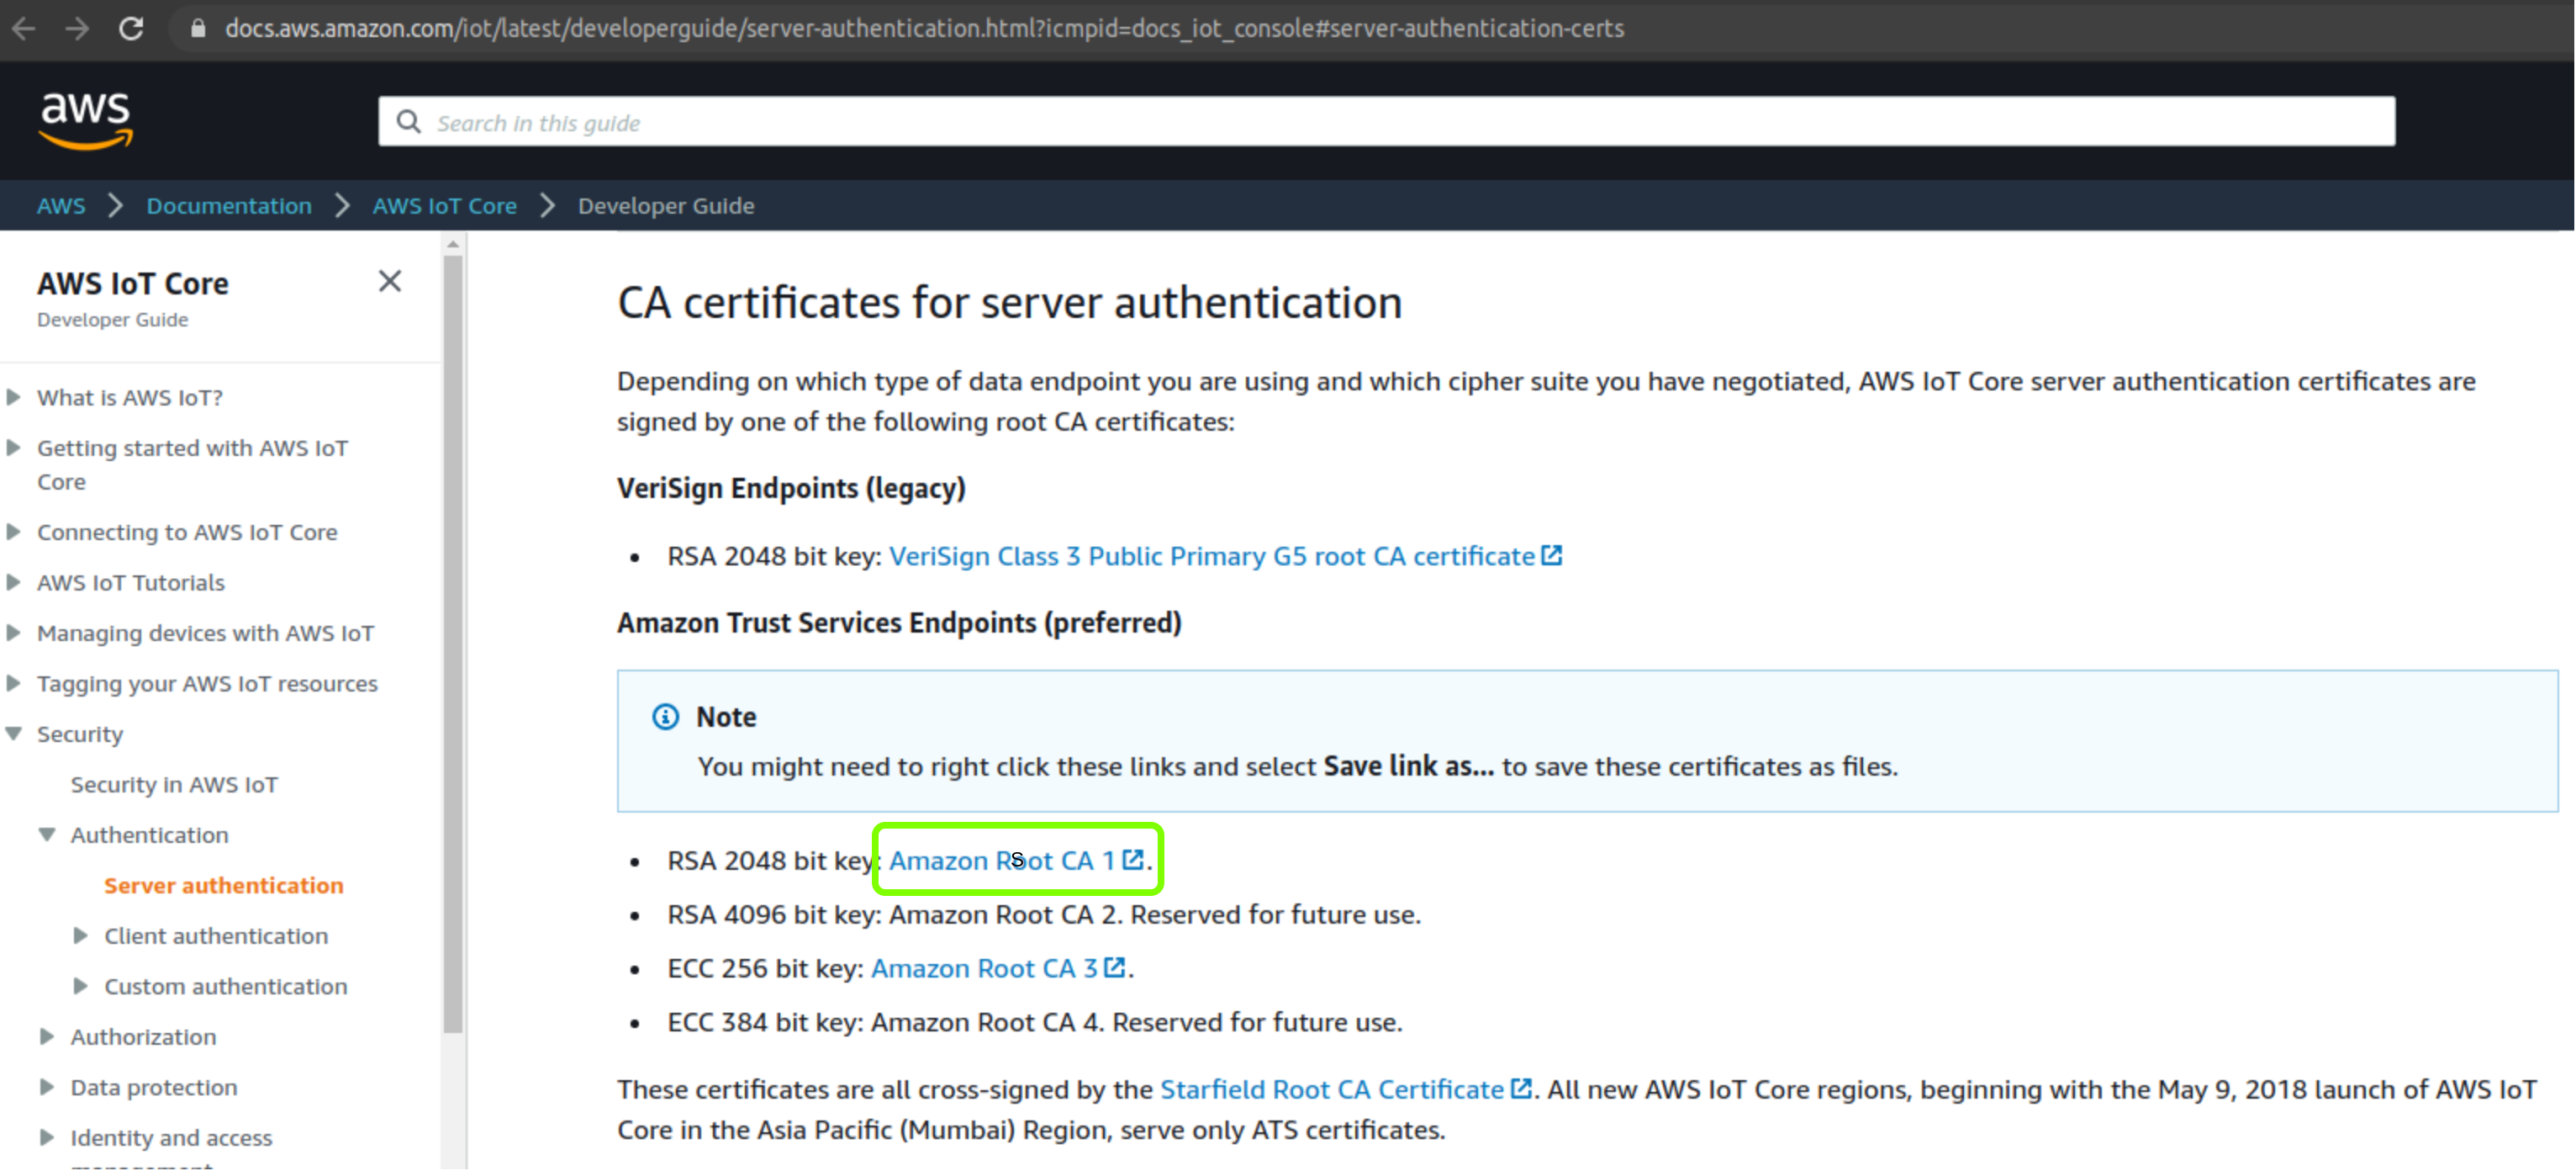This screenshot has height=1171, width=2576.
Task: Open What is AWS IoT? page
Action: click(130, 396)
